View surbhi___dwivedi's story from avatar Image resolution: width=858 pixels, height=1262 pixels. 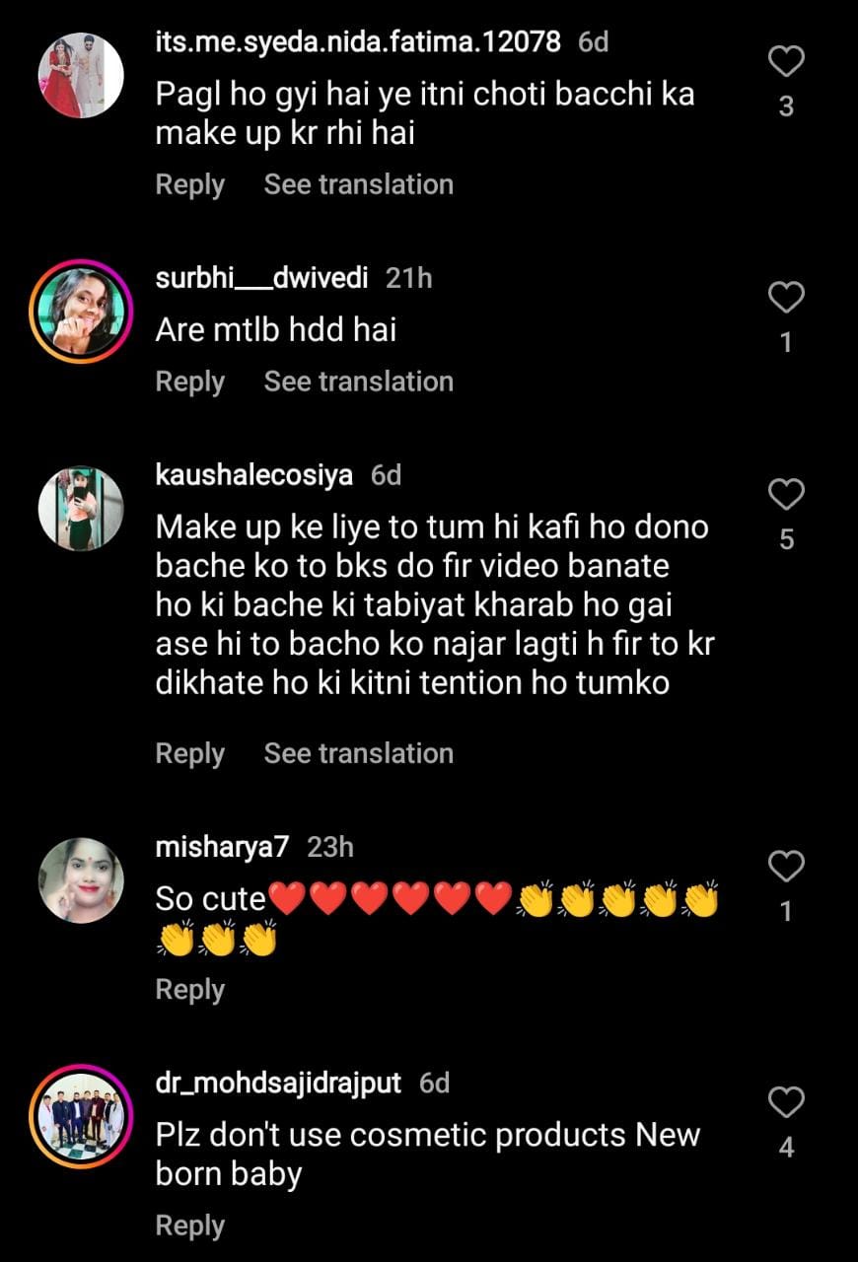pyautogui.click(x=81, y=312)
